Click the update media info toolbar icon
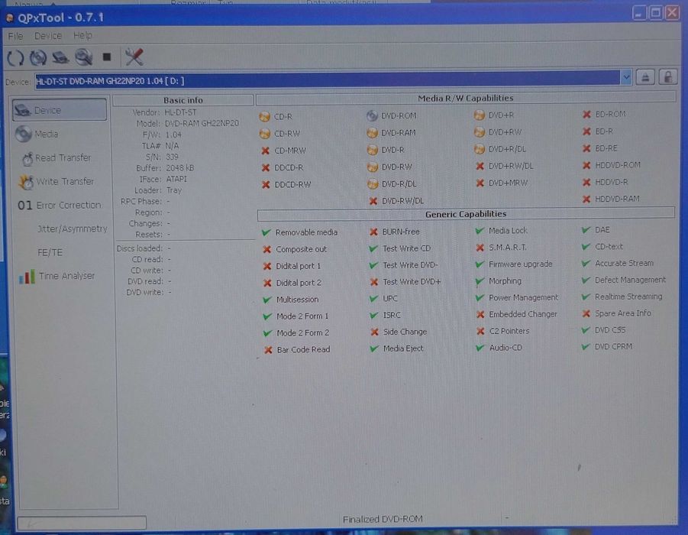 pyautogui.click(x=60, y=57)
